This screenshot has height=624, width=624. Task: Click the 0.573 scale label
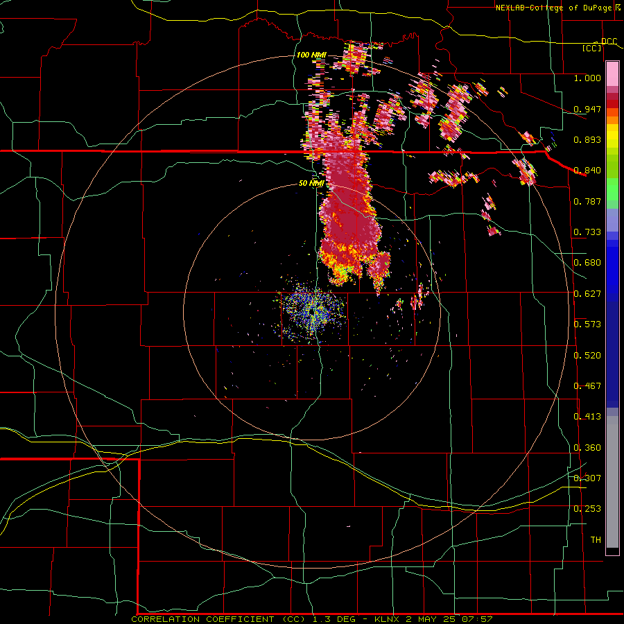[x=587, y=324]
